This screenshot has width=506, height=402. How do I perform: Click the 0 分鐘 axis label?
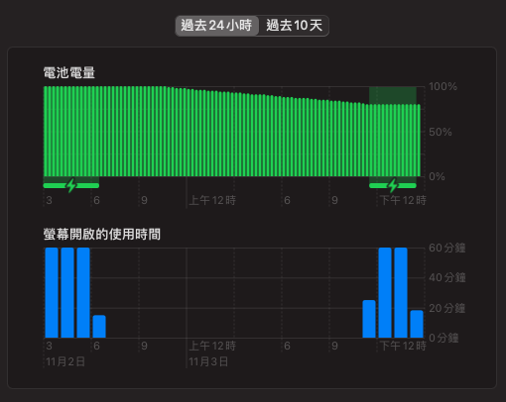tap(443, 338)
